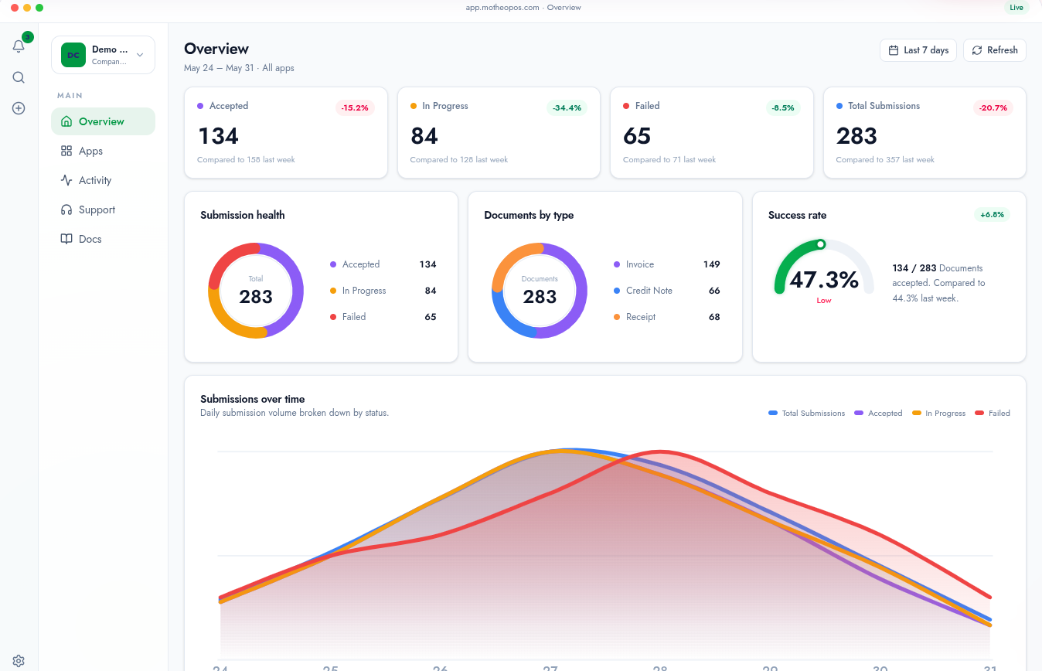Click the green notification count badge
Viewport: 1042px width, 671px height.
coord(28,37)
